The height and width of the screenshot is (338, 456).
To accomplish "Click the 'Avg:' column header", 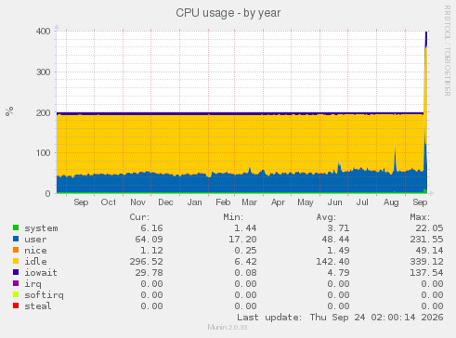I will tap(326, 217).
